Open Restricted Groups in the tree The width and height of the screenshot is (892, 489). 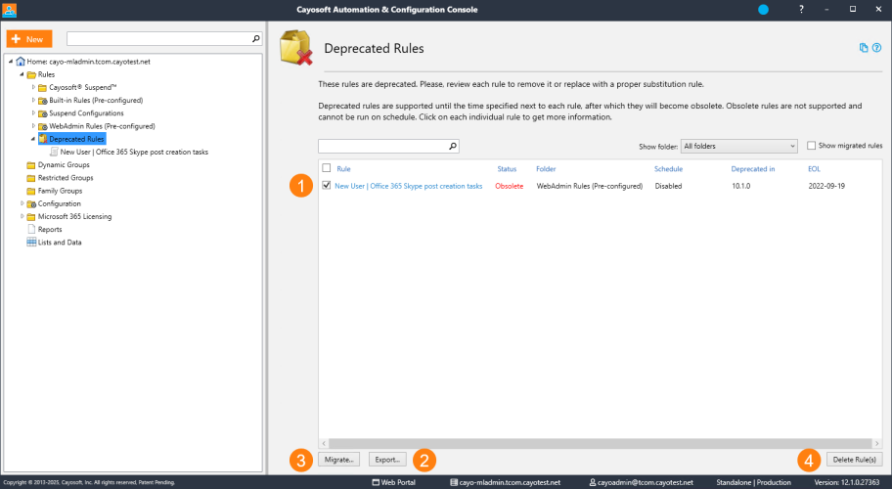66,178
